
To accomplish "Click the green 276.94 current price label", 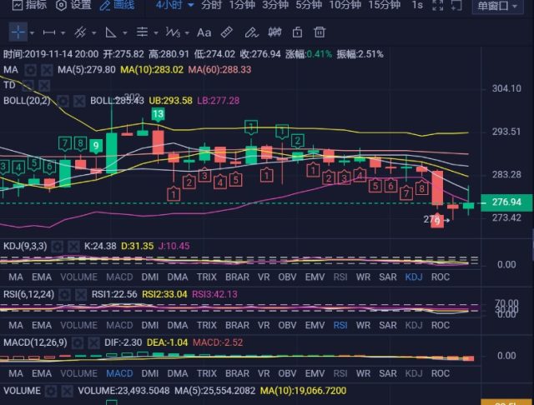I will tap(506, 202).
